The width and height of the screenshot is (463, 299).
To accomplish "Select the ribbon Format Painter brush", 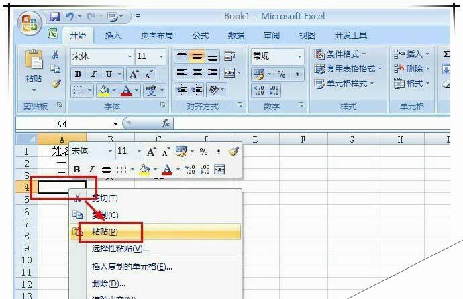I will click(x=56, y=84).
